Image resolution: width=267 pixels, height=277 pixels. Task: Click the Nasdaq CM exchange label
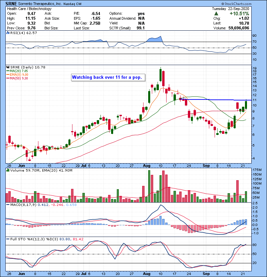(72, 4)
